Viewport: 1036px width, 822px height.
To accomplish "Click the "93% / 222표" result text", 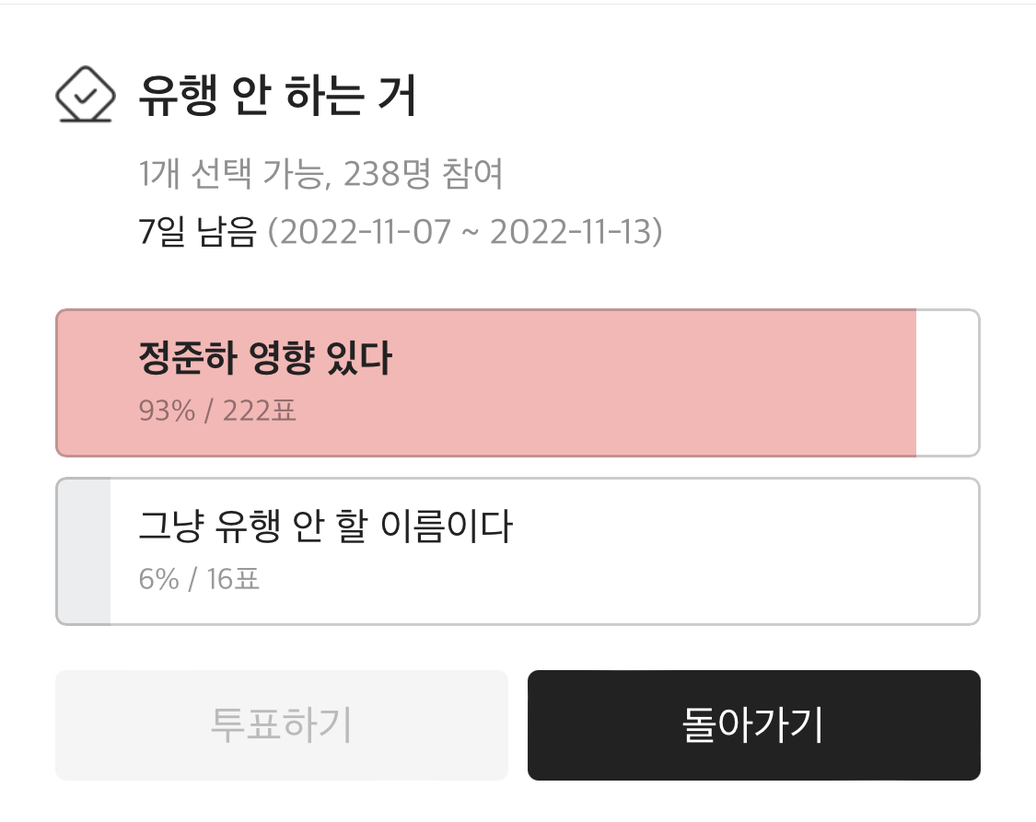I will point(217,411).
